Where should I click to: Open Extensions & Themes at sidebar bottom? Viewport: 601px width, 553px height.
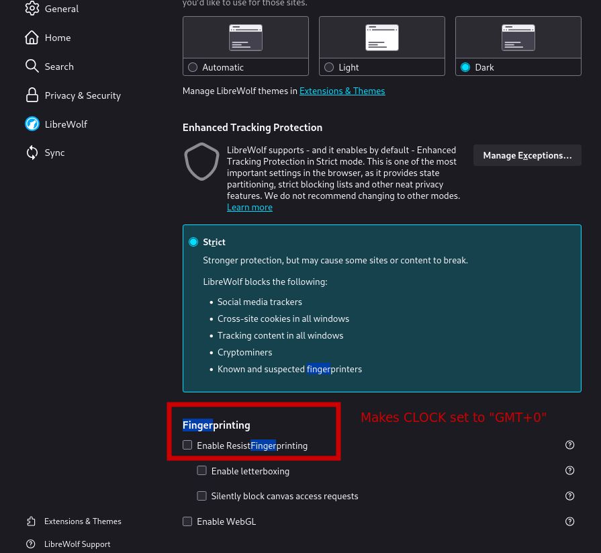[x=83, y=521]
